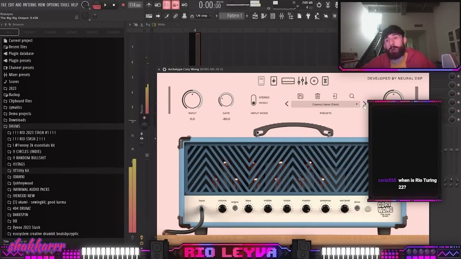Click the INPUT gain knob
Image resolution: width=461 pixels, height=259 pixels.
tap(192, 100)
